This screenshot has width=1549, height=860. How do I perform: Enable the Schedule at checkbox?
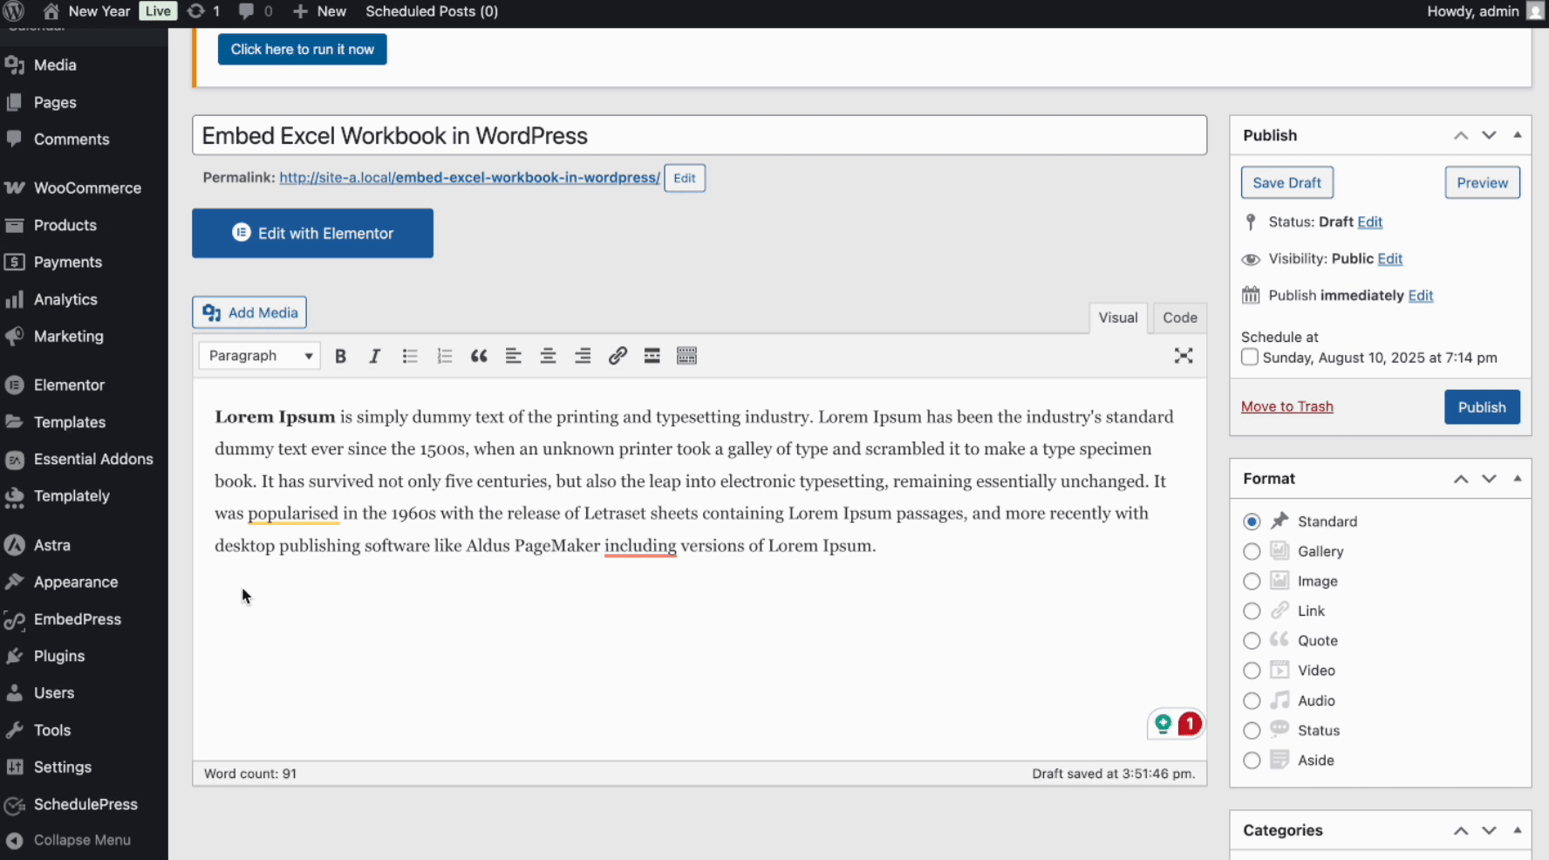1250,358
